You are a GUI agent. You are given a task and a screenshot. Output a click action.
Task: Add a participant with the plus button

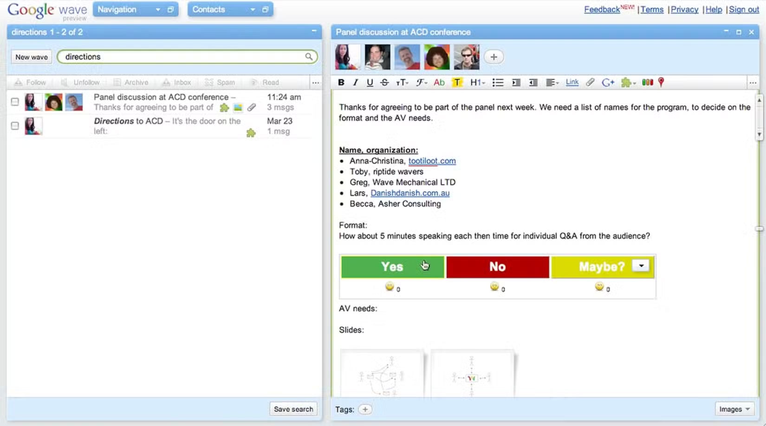pos(494,57)
